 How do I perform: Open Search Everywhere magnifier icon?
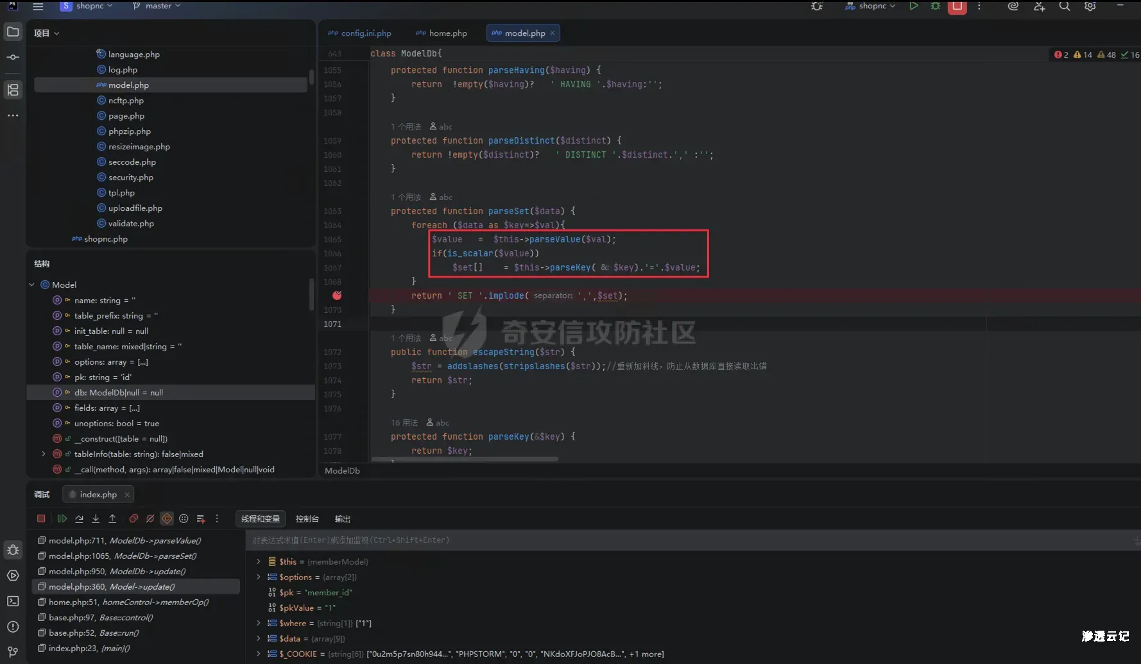[x=1064, y=6]
